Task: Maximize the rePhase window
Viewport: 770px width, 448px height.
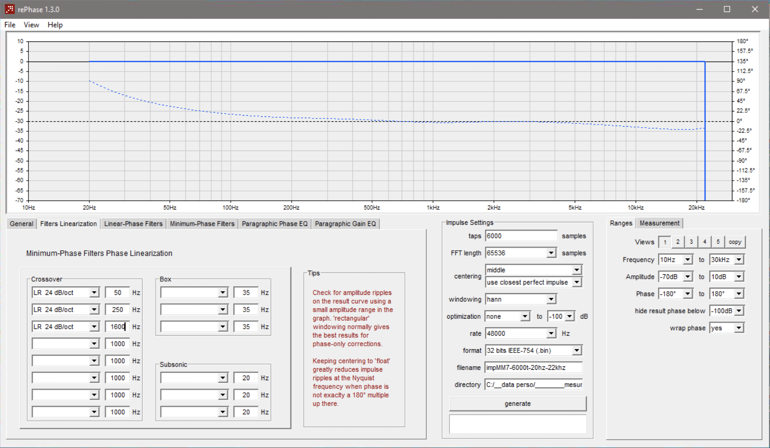Action: click(727, 9)
